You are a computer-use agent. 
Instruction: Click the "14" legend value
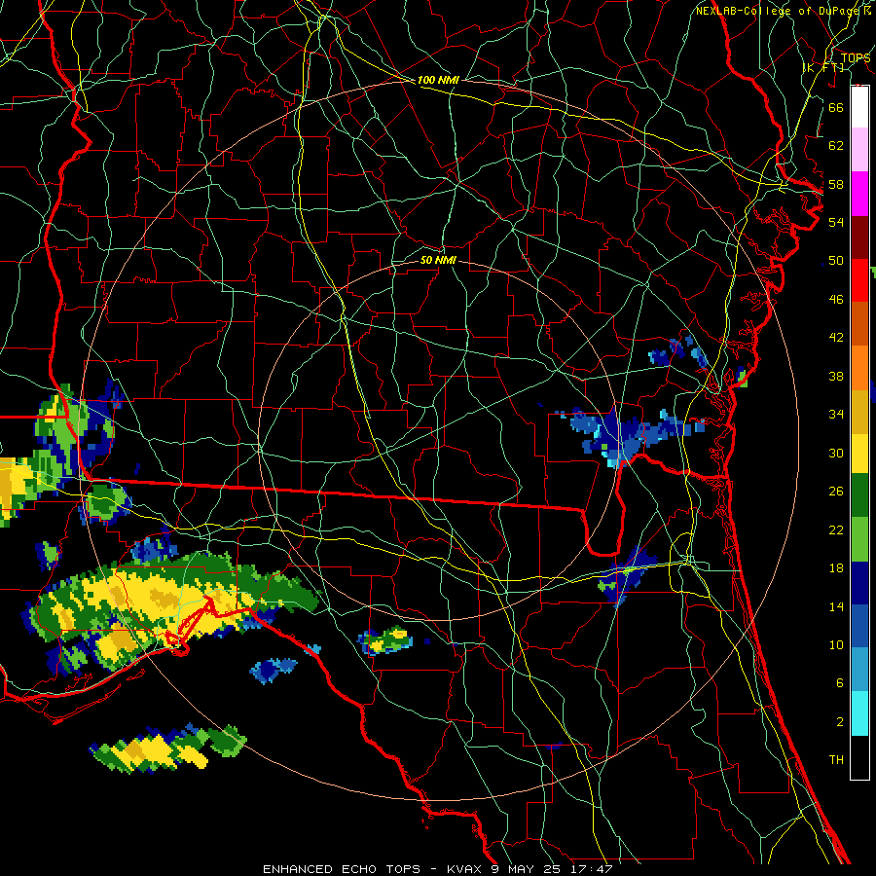coord(836,606)
